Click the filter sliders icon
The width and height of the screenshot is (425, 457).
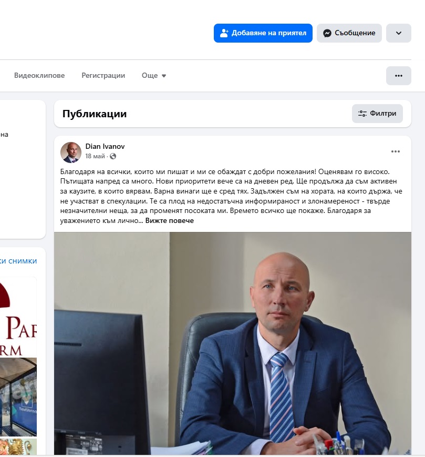pyautogui.click(x=362, y=114)
